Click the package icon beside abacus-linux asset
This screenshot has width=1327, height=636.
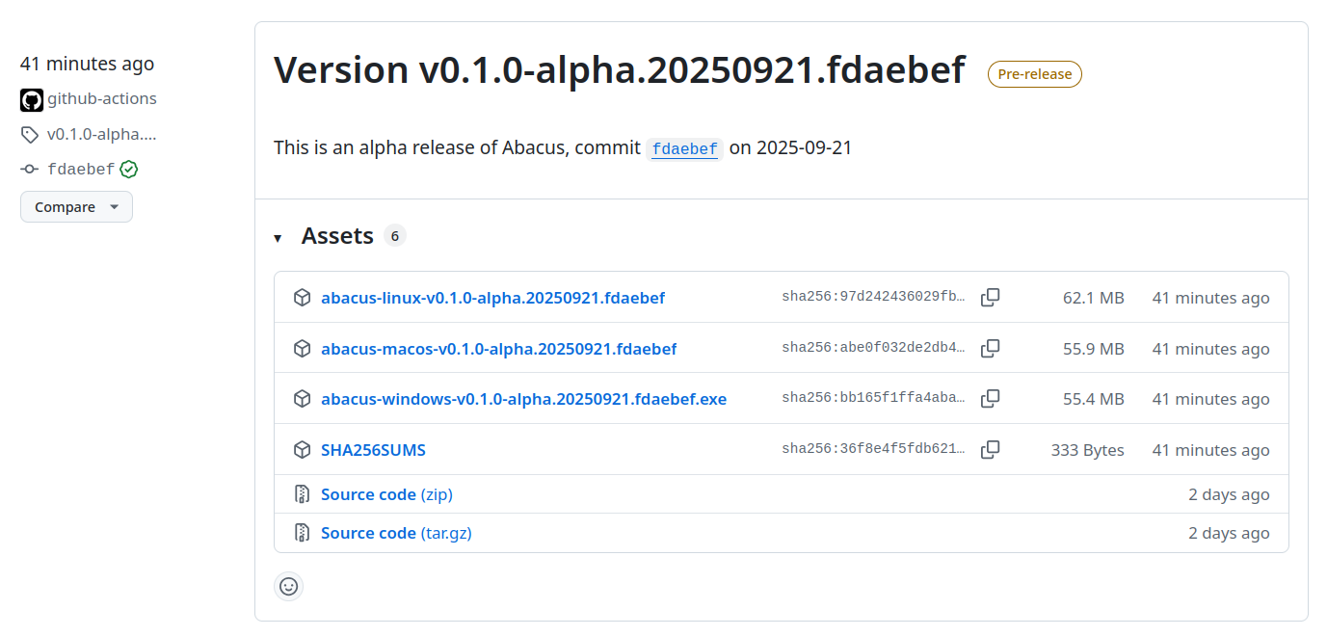302,298
